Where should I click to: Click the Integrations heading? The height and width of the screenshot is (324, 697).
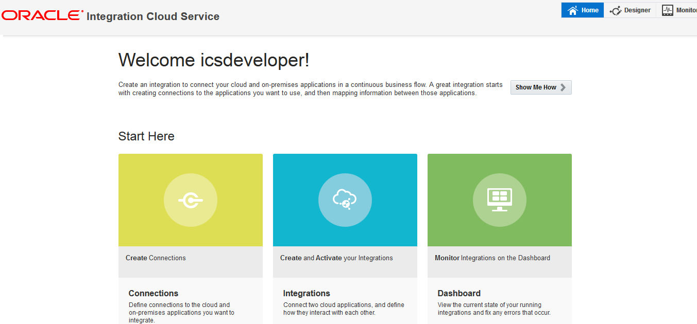click(307, 293)
